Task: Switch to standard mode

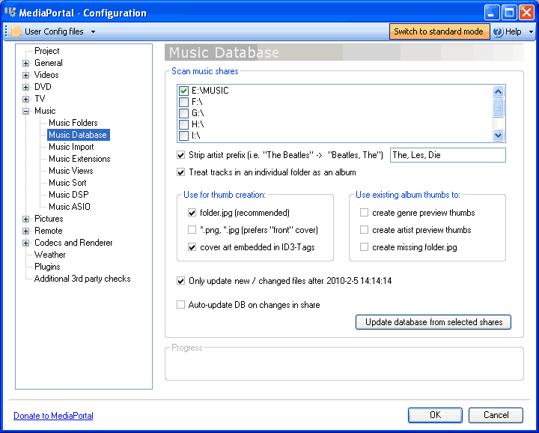Action: coord(439,31)
